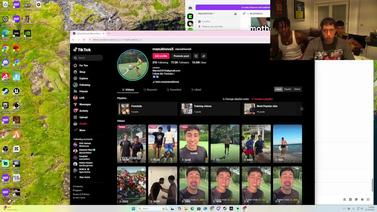The image size is (377, 212).
Task: Sort videos by Popular
Action: [x=287, y=89]
